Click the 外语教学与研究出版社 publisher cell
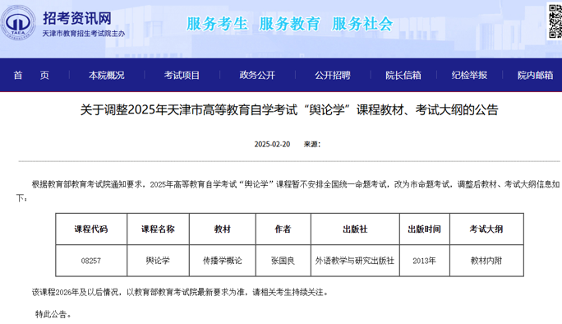Screen dimensions: 562x324 [x=355, y=261]
